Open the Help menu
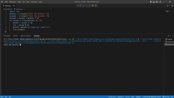The image size is (174, 98). click(40, 2)
